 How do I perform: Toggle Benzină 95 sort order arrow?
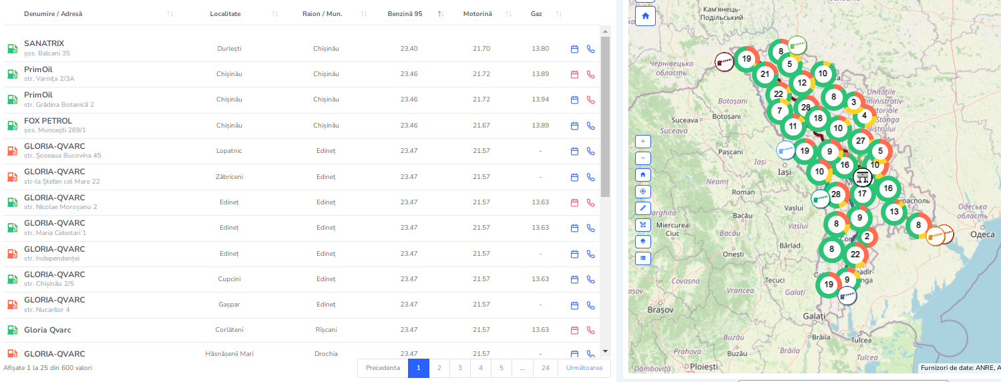tap(440, 14)
